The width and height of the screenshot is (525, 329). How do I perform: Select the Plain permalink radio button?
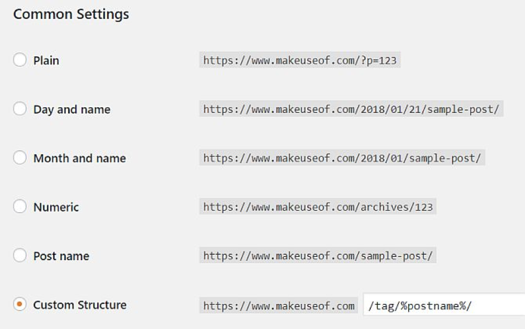[x=20, y=60]
